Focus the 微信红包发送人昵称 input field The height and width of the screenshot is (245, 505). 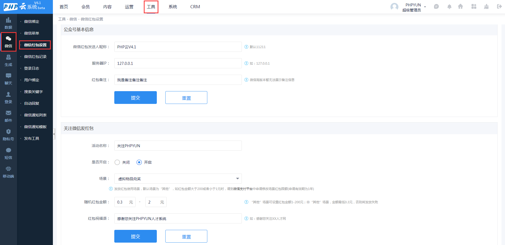tap(178, 47)
